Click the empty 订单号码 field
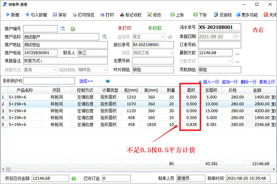Screen dimensions: 277x184 point(220,45)
